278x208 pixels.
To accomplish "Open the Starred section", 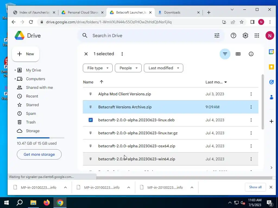I will [x=32, y=105].
